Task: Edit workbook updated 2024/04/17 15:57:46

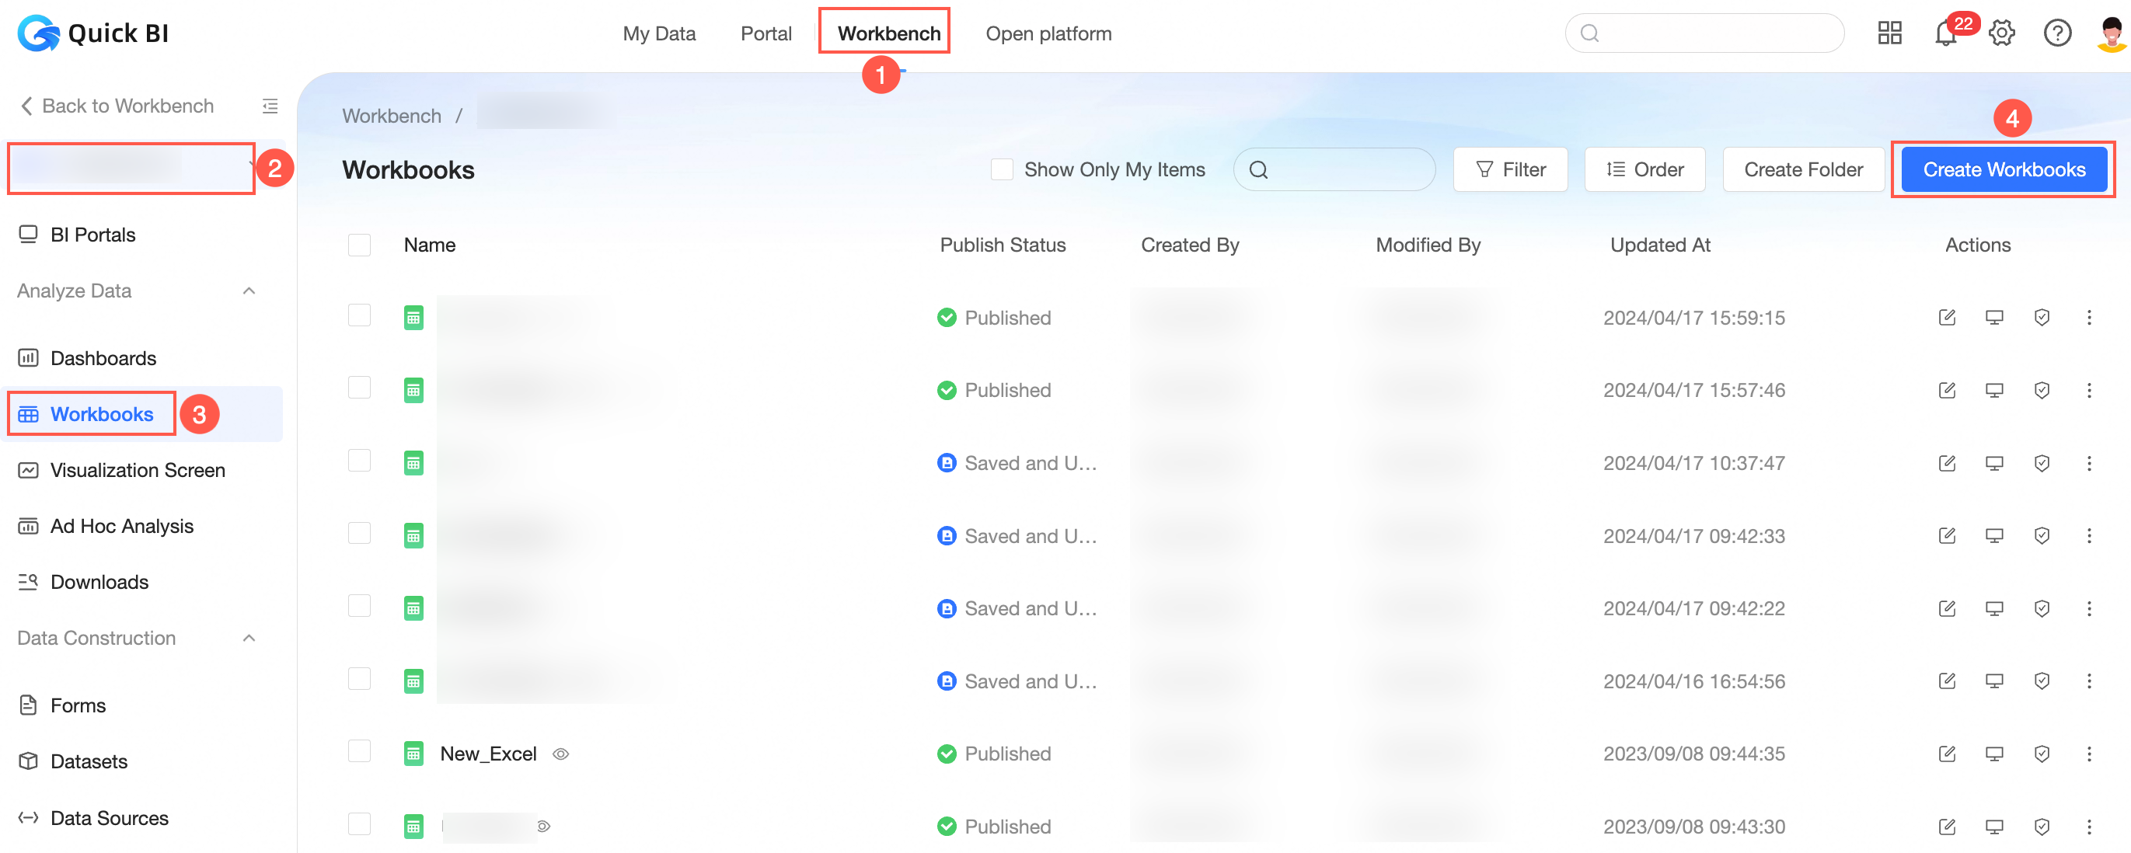Action: (1947, 390)
